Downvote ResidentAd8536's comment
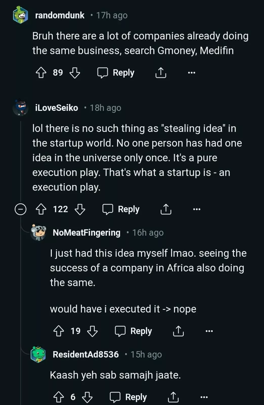The width and height of the screenshot is (264, 405). pyautogui.click(x=87, y=397)
